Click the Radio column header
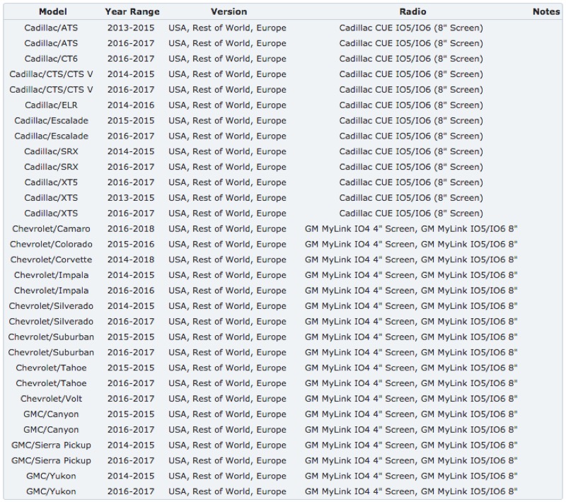The image size is (566, 502). click(x=412, y=12)
